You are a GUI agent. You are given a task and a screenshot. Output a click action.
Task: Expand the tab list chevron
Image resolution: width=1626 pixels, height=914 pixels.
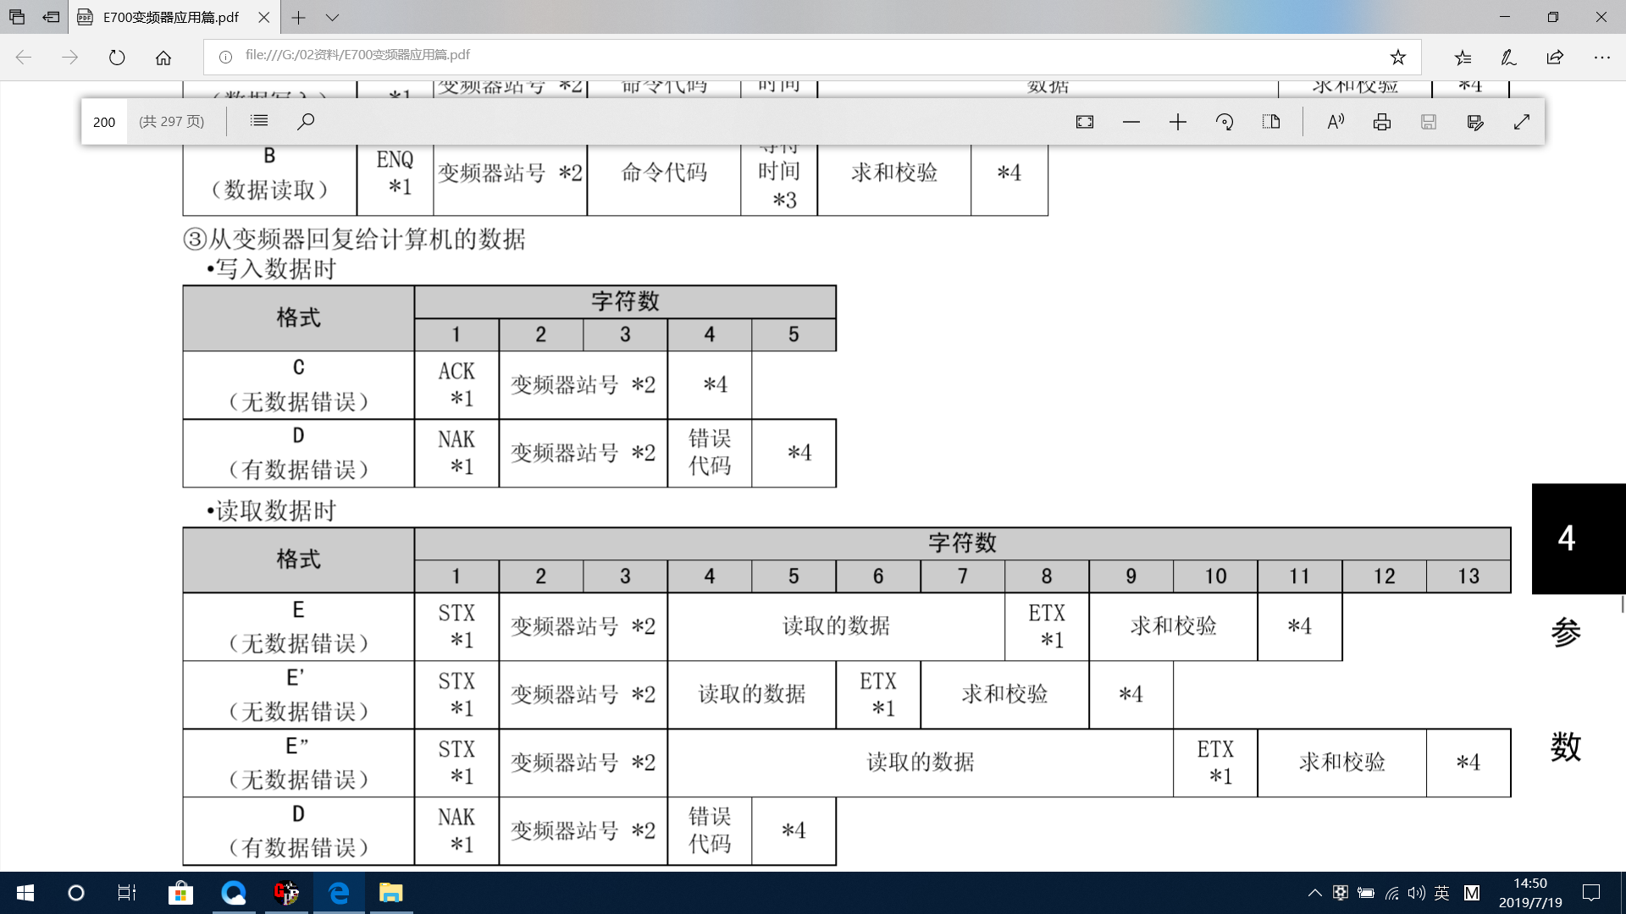coord(332,17)
